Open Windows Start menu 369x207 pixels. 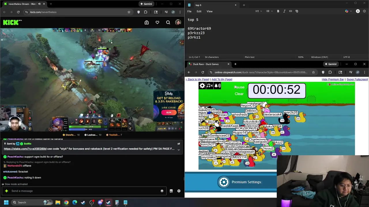[x=6, y=202]
